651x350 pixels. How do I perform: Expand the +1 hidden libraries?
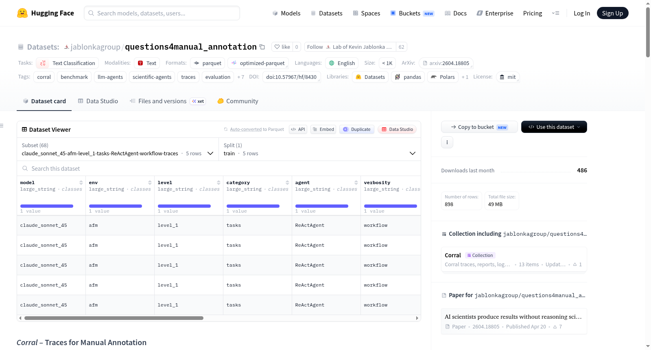click(465, 77)
